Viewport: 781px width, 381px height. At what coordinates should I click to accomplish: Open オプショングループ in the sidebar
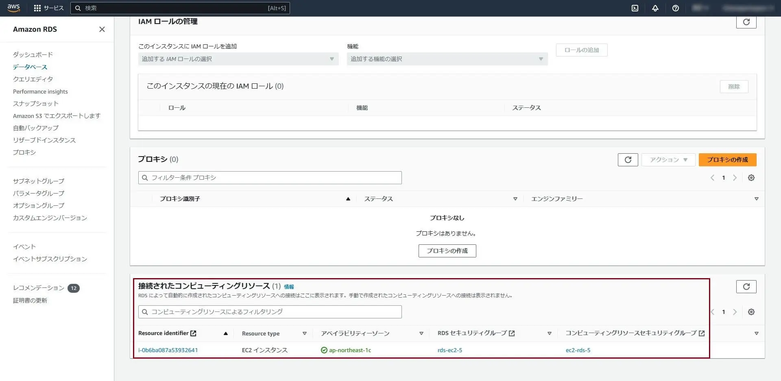[39, 205]
